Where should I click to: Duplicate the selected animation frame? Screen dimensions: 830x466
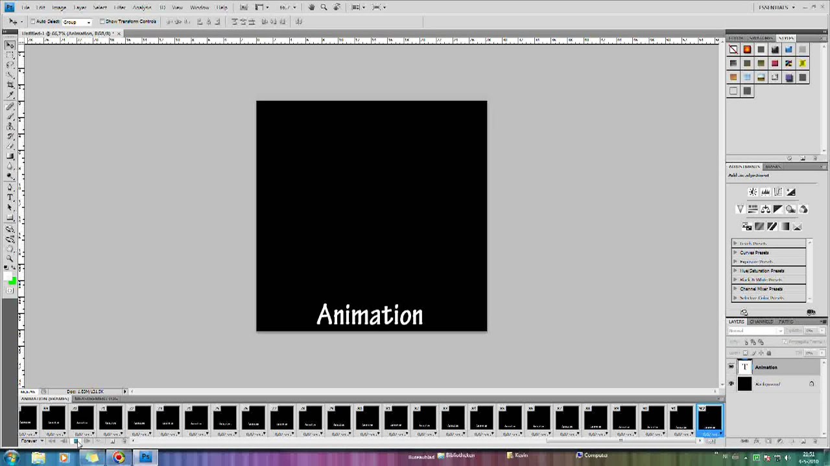tap(113, 441)
